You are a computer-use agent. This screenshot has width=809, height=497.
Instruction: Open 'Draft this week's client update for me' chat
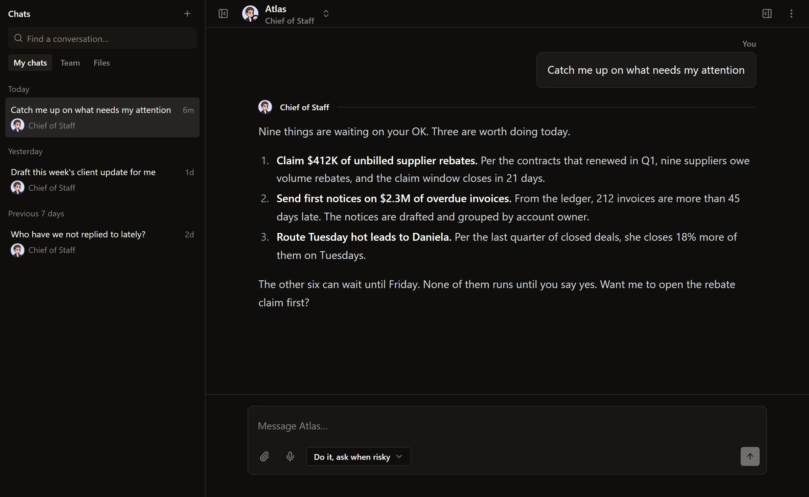coord(102,180)
